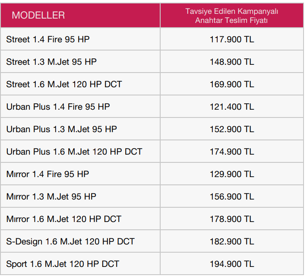Choose Urban Plus 1.4 Fire 95 HP
Image resolution: width=307 pixels, height=279 pixels.
(58, 107)
